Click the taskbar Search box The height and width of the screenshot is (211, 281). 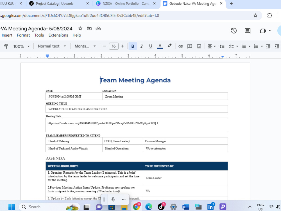(49, 207)
